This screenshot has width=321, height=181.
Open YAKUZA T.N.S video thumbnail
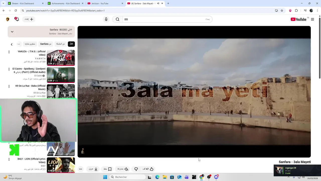tap(61, 58)
